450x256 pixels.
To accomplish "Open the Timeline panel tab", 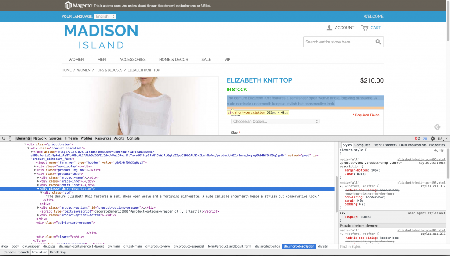I will (x=71, y=138).
